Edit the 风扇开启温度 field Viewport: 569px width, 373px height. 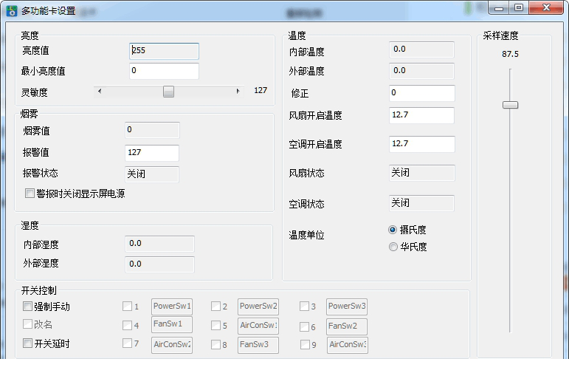coord(421,115)
